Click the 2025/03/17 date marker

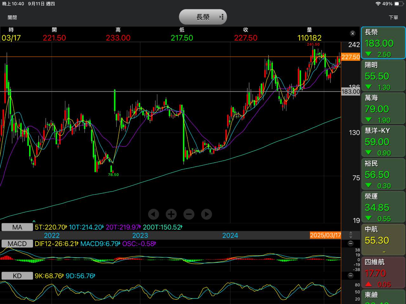coord(325,235)
